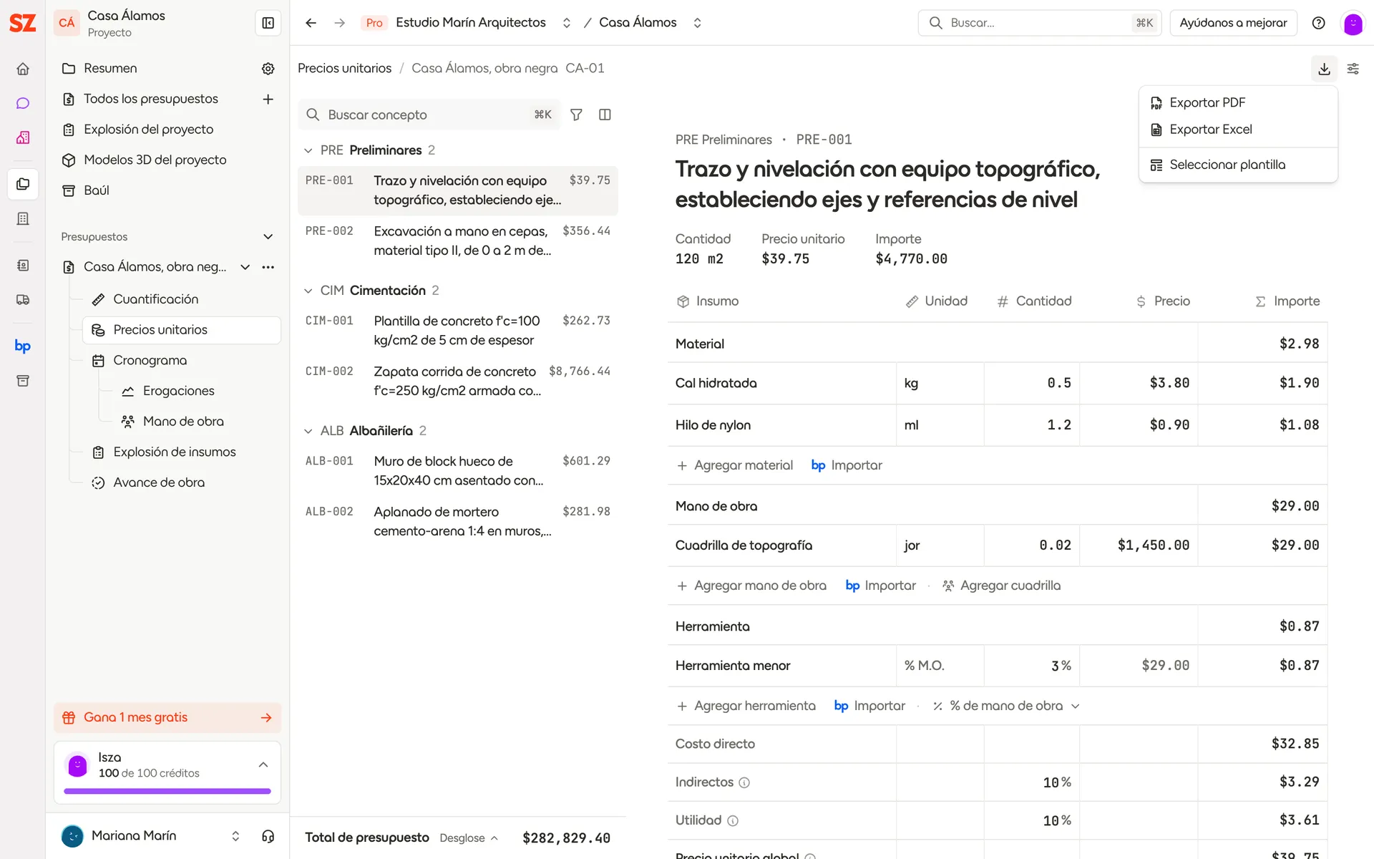The height and width of the screenshot is (859, 1374).
Task: Click the headset support icon
Action: (268, 836)
